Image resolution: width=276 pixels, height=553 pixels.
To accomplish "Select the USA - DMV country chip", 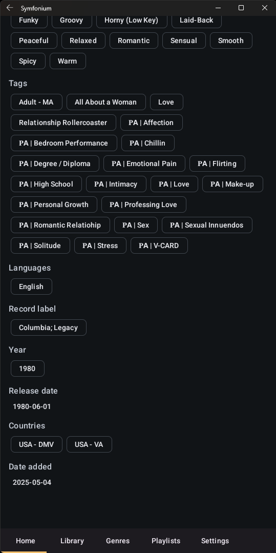I will (36, 444).
